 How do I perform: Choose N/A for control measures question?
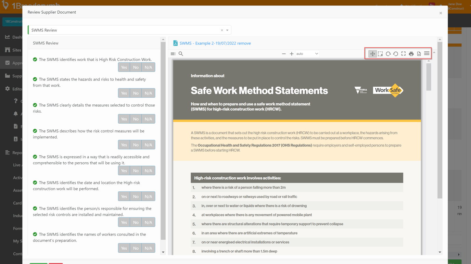pyautogui.click(x=148, y=119)
